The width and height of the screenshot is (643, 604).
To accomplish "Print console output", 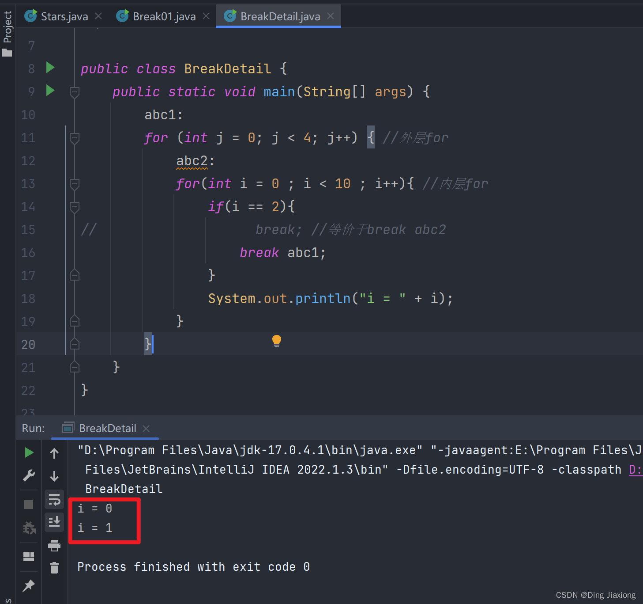I will click(54, 546).
